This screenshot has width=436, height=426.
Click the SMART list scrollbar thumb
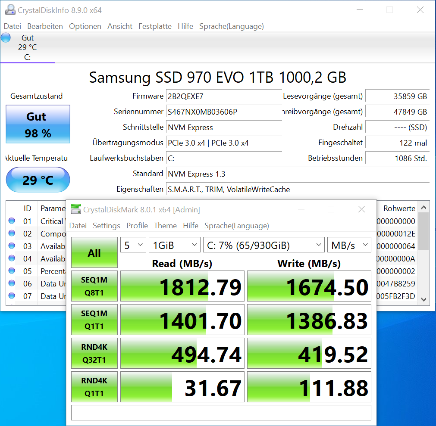click(x=424, y=232)
